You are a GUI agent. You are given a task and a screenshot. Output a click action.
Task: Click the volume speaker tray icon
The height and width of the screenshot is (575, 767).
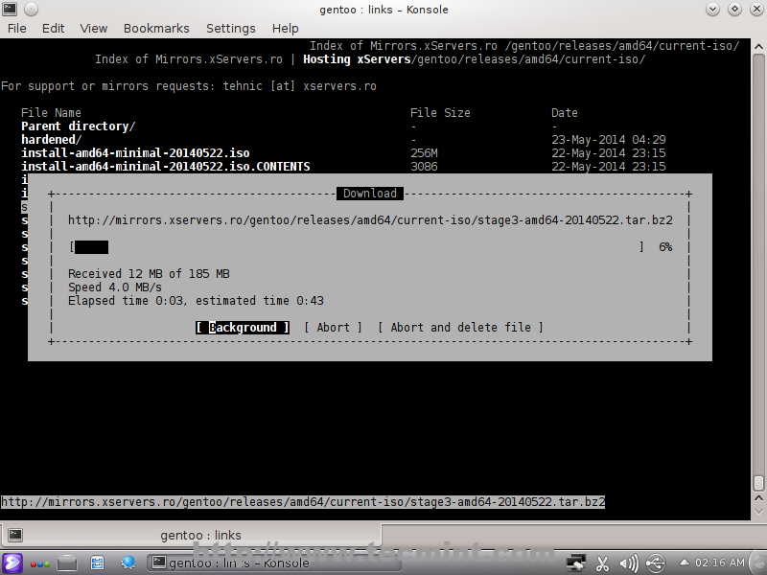(629, 563)
